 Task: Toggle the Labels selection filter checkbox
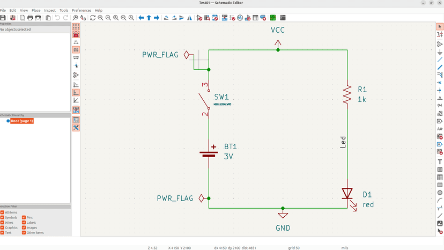click(24, 223)
